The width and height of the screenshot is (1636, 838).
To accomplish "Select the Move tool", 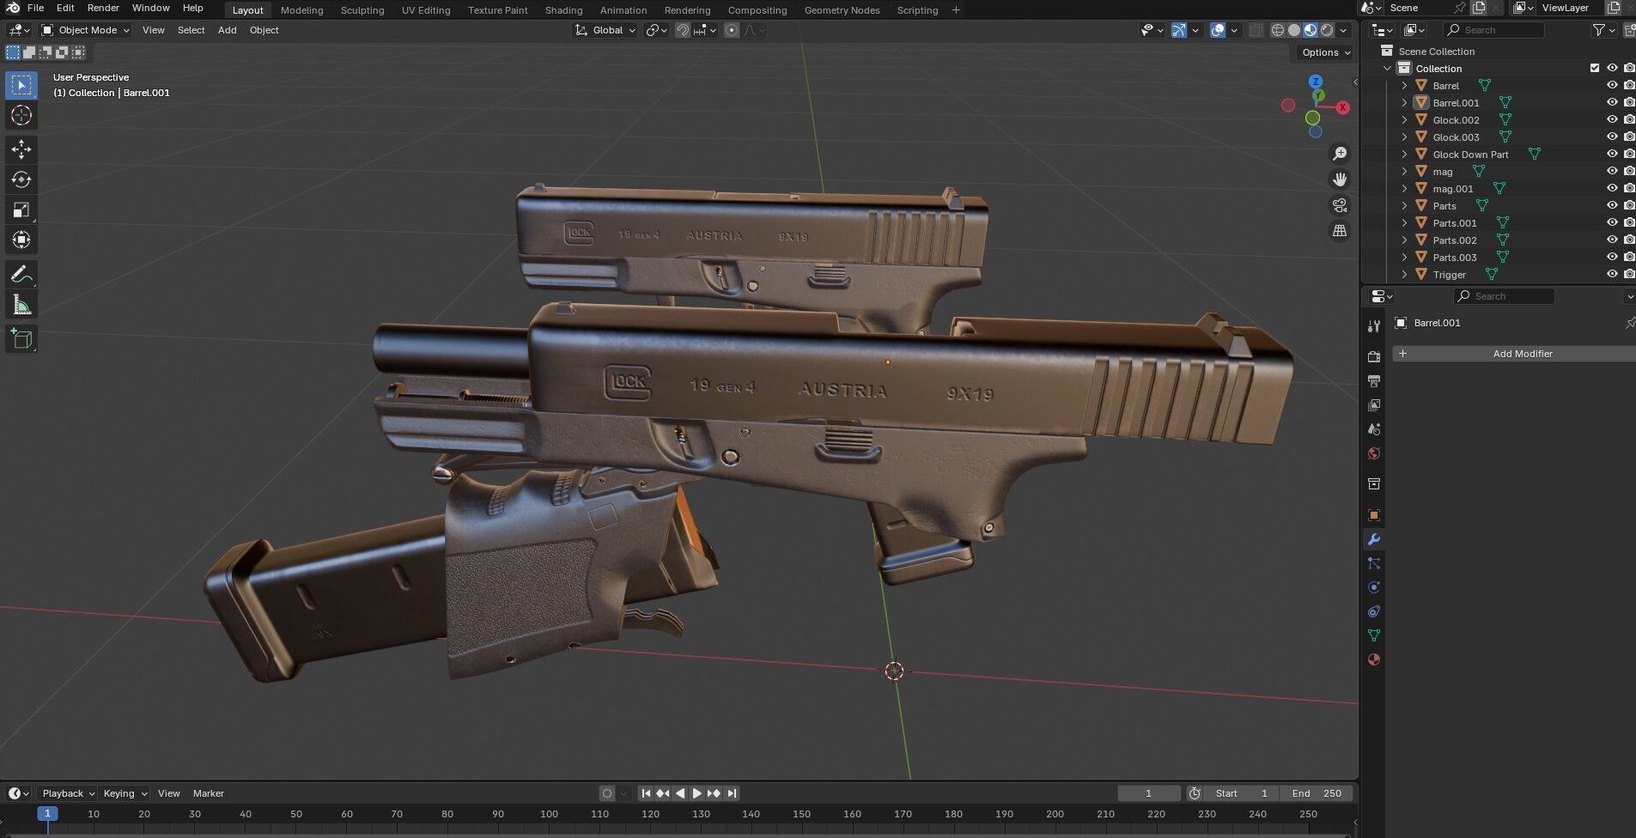I will (x=21, y=149).
